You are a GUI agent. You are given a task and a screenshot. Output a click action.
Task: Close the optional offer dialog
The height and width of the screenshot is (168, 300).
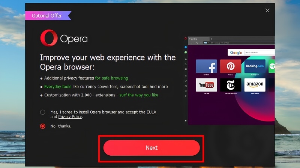click(x=267, y=10)
